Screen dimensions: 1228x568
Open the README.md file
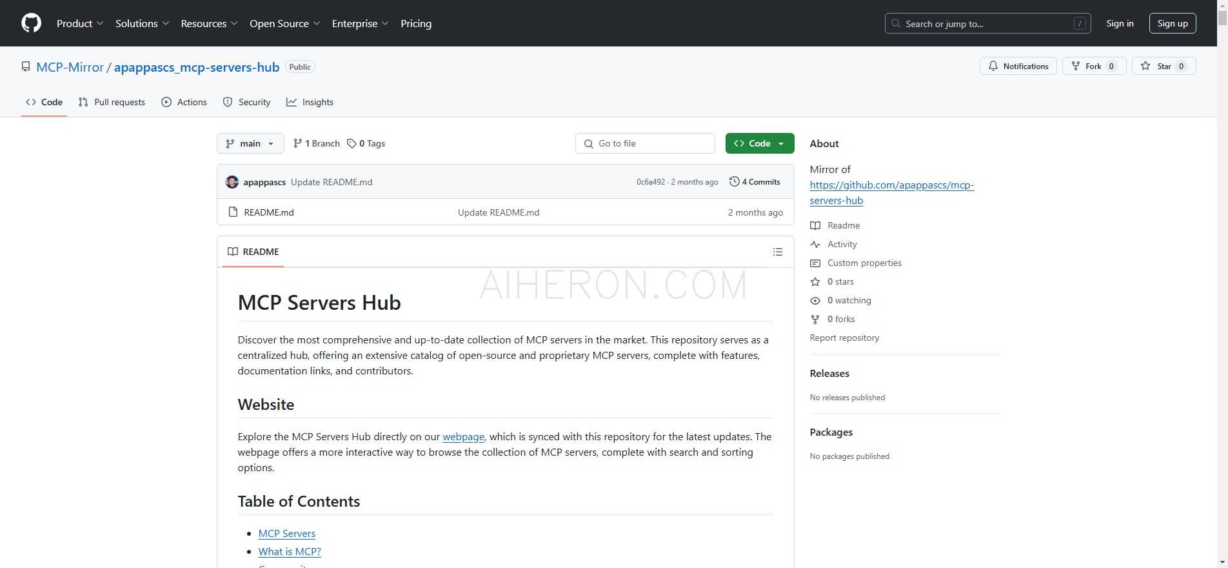(x=269, y=212)
